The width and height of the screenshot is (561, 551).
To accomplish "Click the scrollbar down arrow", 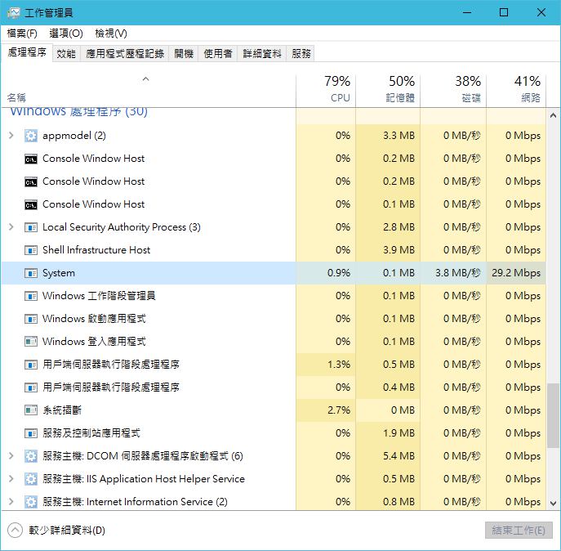I will point(553,504).
